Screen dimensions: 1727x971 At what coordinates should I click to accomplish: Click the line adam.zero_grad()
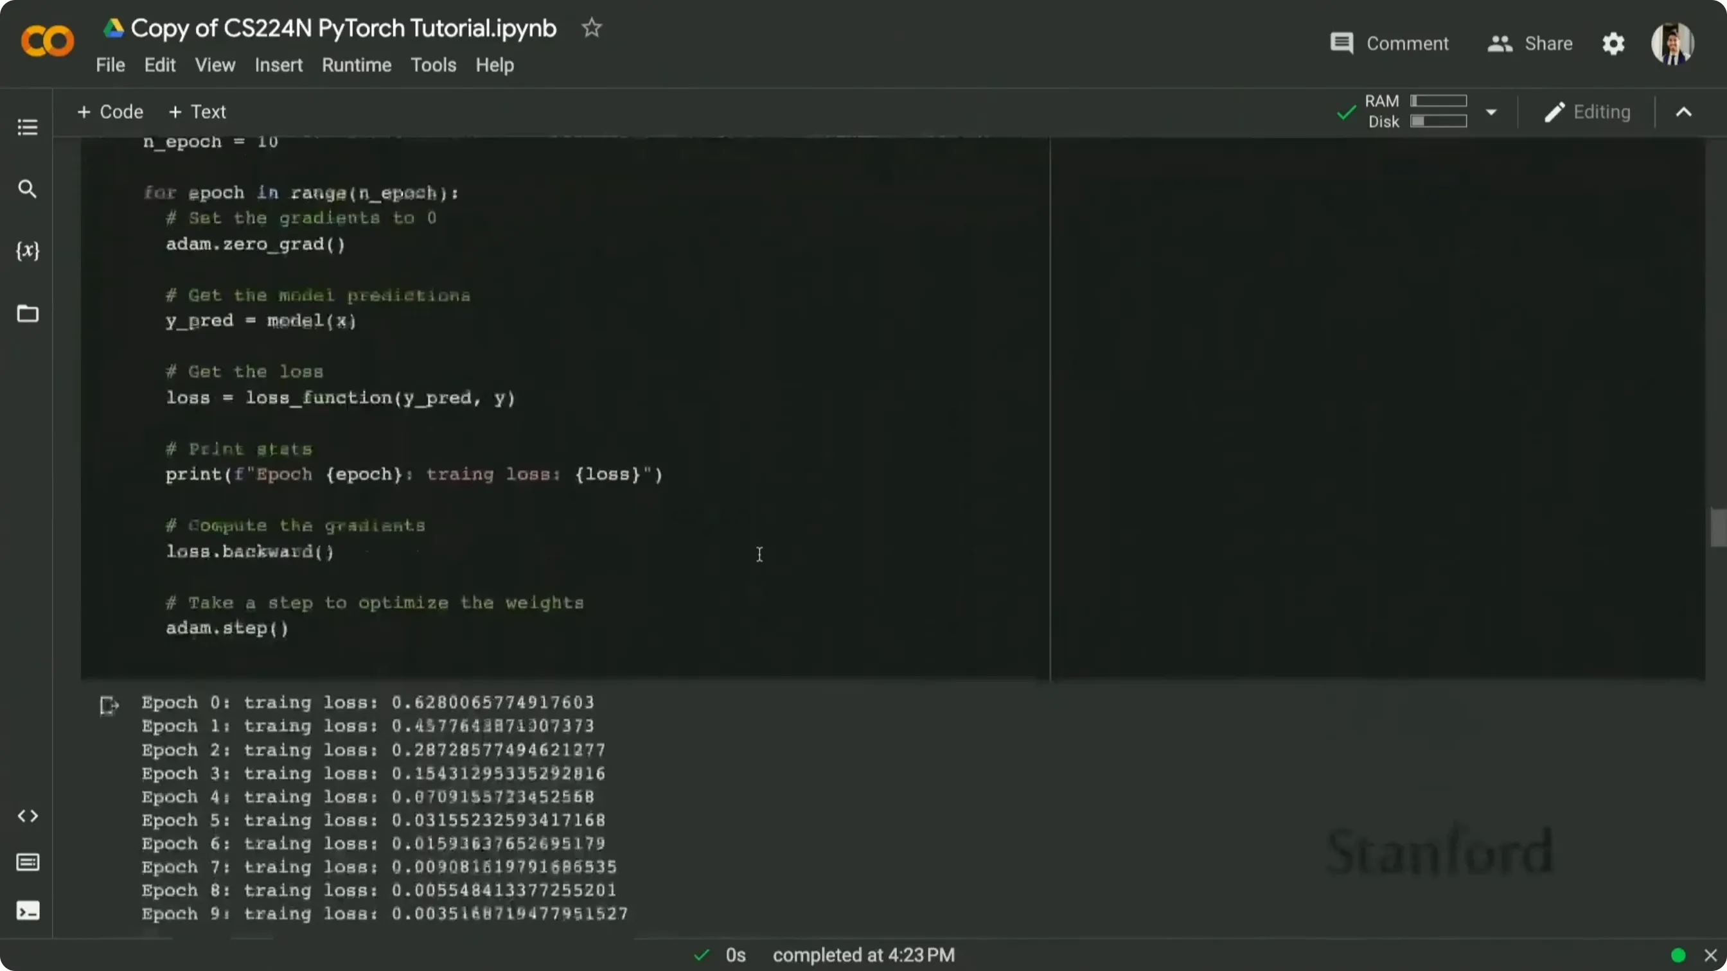(x=256, y=244)
